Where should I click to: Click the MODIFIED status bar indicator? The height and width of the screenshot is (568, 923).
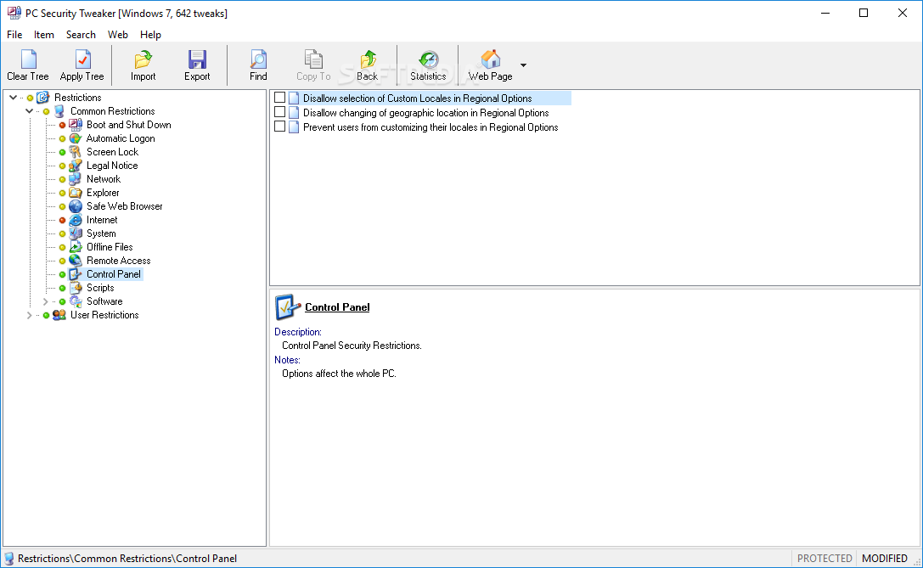tap(885, 559)
